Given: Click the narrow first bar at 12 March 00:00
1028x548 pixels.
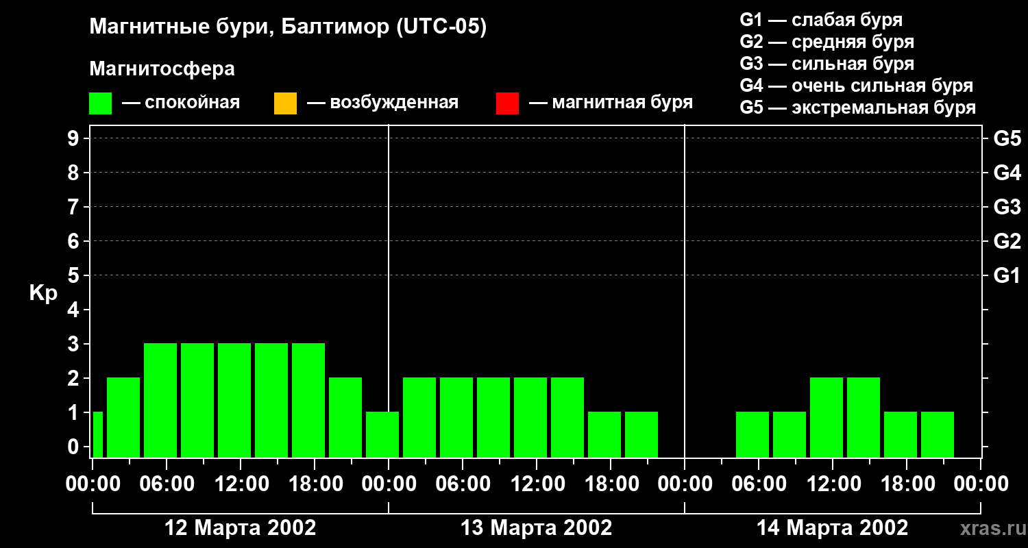Looking at the screenshot, I should pos(97,434).
